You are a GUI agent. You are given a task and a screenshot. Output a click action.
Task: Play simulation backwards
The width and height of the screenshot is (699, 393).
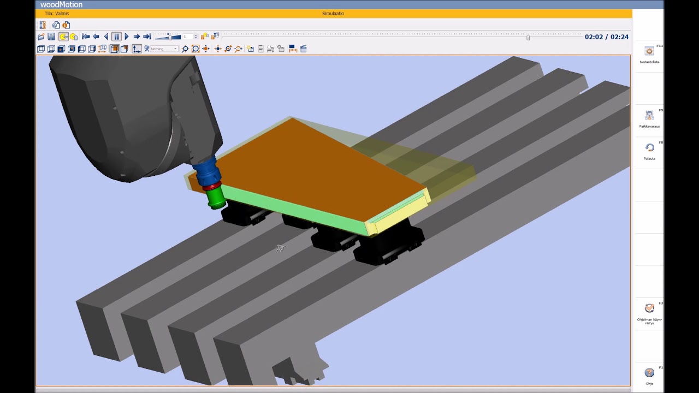106,37
